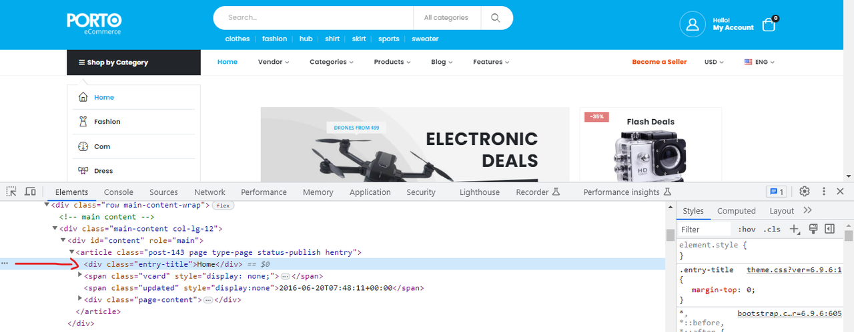
Task: Click the My Account link
Action: click(733, 28)
